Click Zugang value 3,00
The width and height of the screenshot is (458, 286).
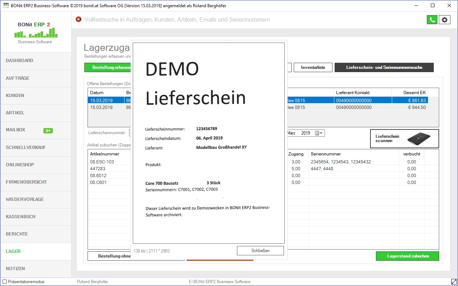coord(296,162)
